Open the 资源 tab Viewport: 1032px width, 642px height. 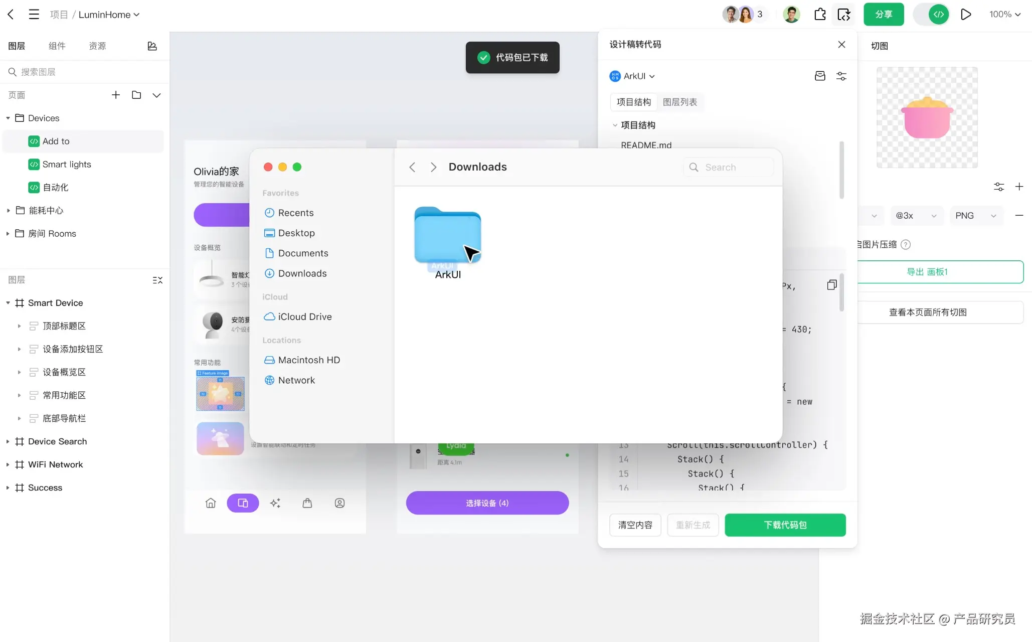(97, 46)
